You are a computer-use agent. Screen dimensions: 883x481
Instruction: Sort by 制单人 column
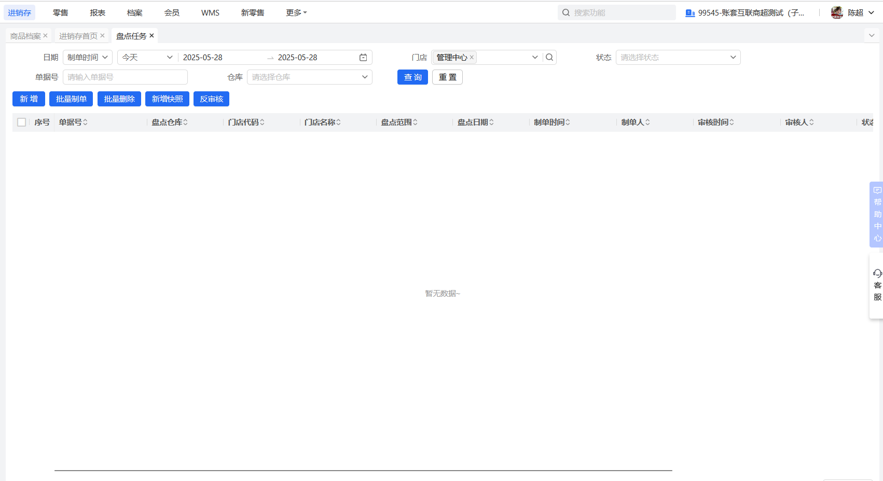point(647,122)
